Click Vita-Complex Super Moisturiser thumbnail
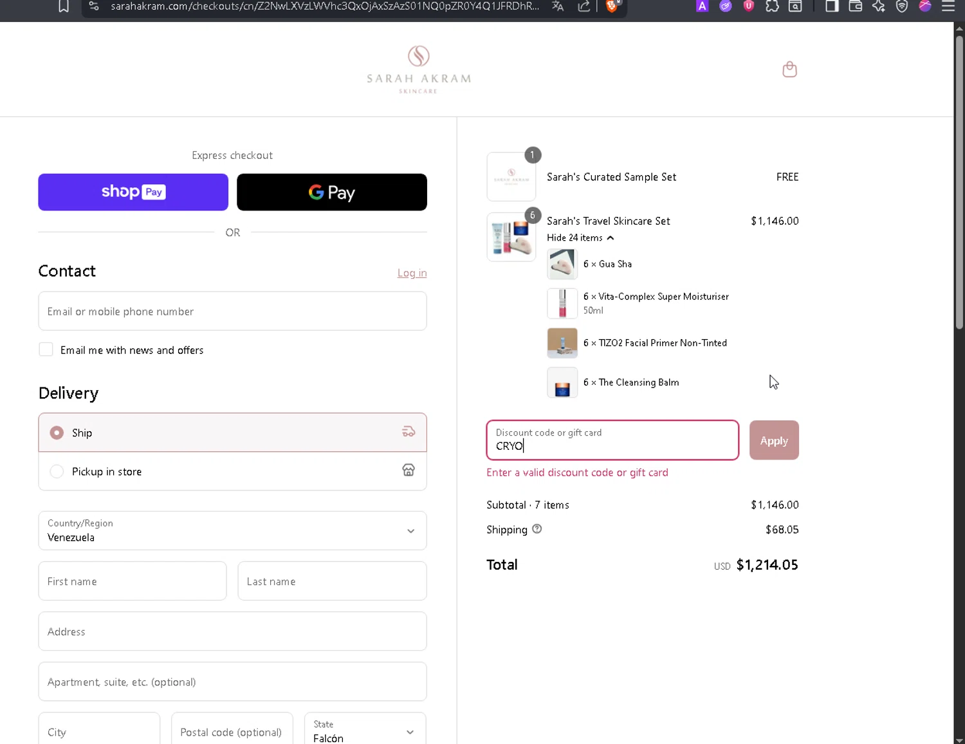 pyautogui.click(x=562, y=303)
